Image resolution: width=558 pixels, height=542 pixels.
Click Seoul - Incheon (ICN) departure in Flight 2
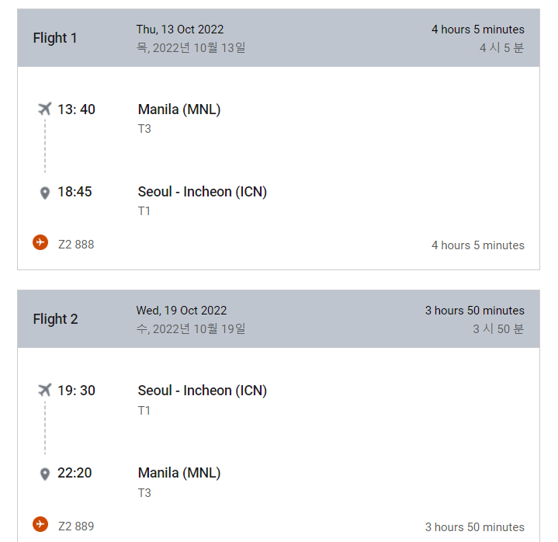pyautogui.click(x=203, y=391)
